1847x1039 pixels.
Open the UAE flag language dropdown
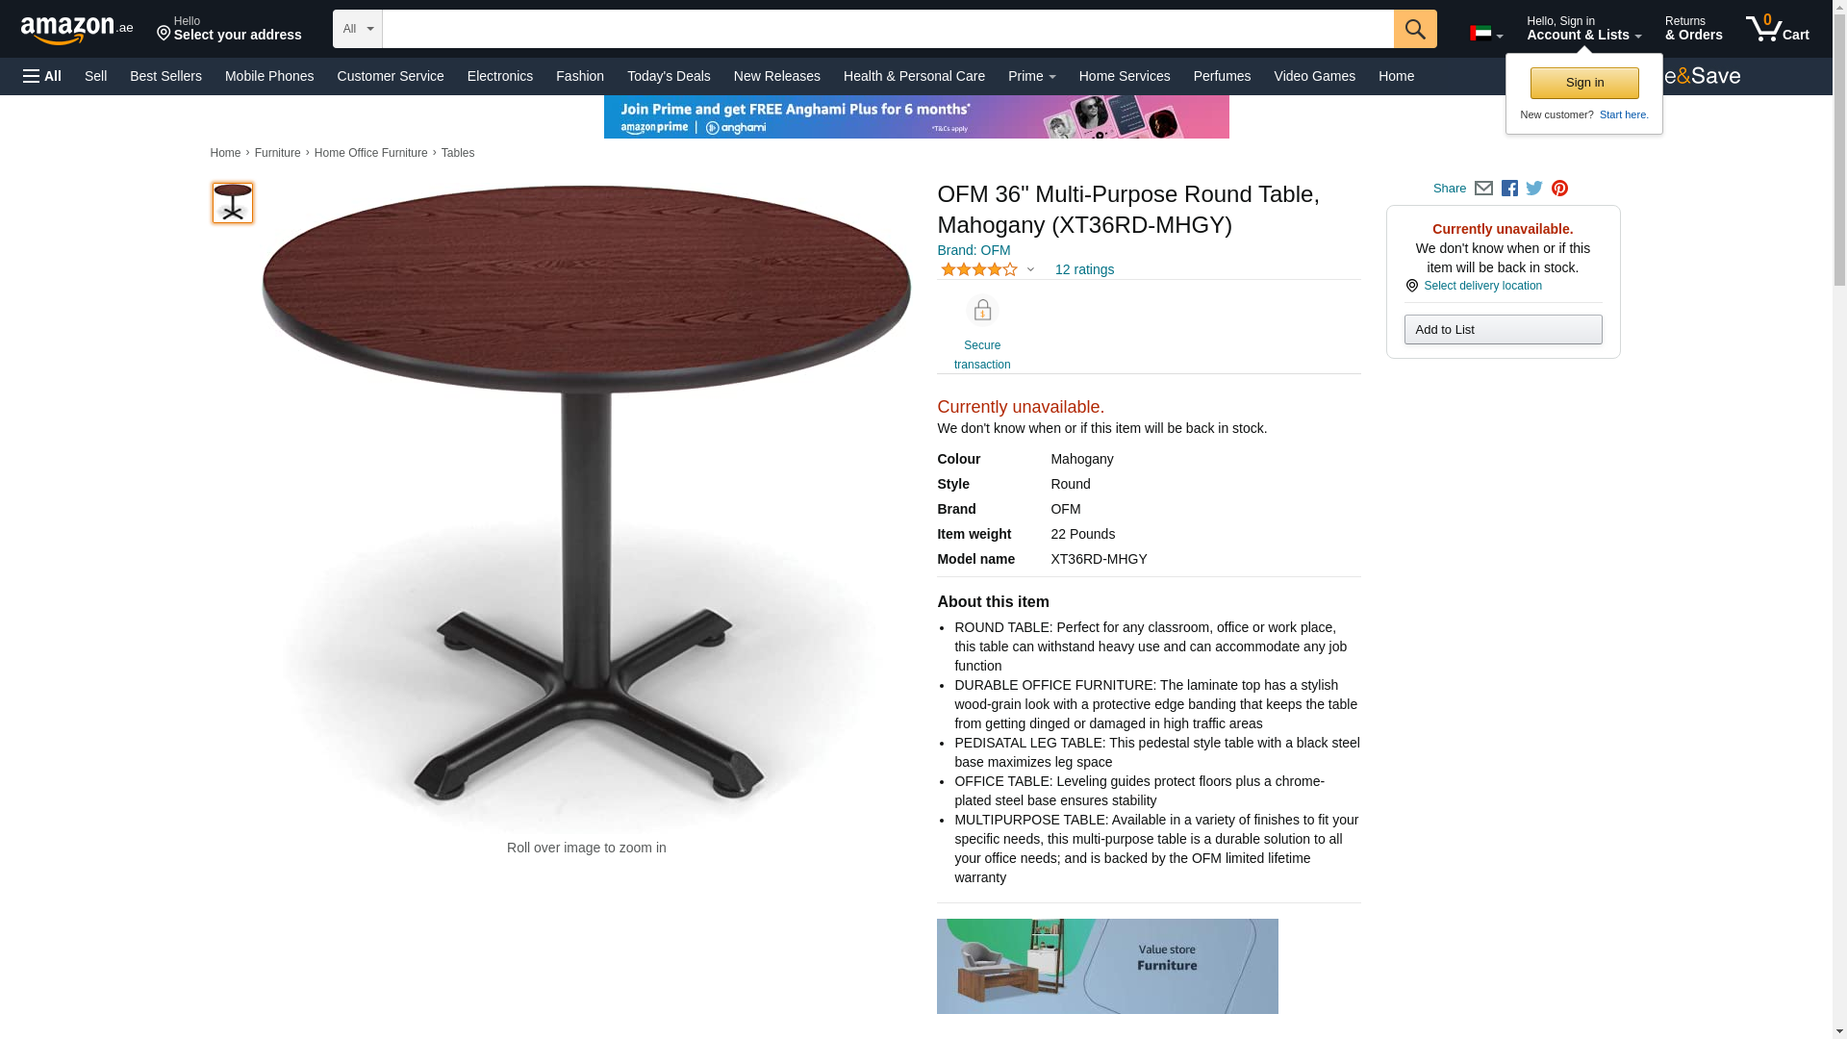pos(1485,34)
